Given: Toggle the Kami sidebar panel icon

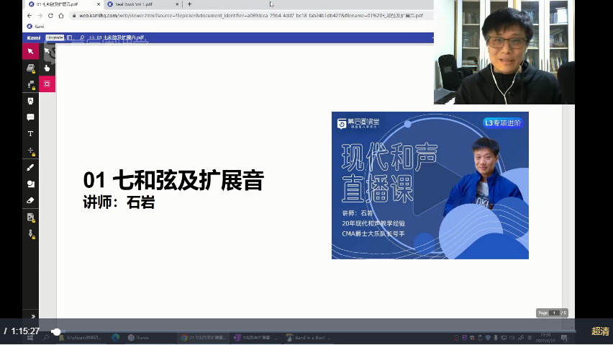Looking at the screenshot, I should [x=69, y=37].
